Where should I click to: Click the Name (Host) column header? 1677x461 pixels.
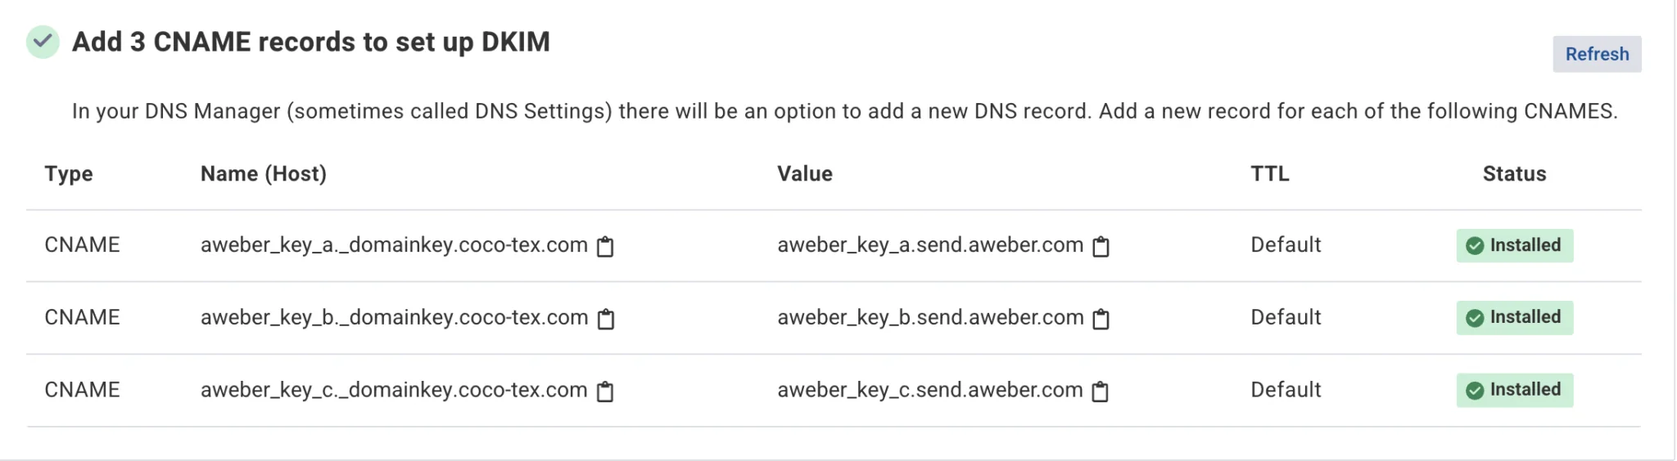264,174
